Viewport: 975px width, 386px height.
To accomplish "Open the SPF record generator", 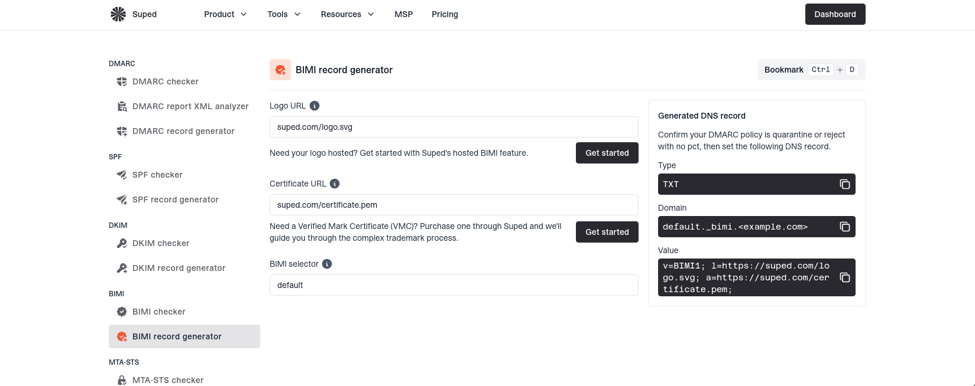I will [x=184, y=199].
